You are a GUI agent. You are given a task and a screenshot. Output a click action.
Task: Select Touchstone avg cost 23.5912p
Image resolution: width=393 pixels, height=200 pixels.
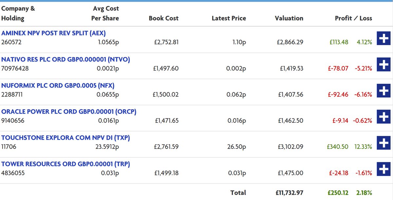click(x=107, y=146)
